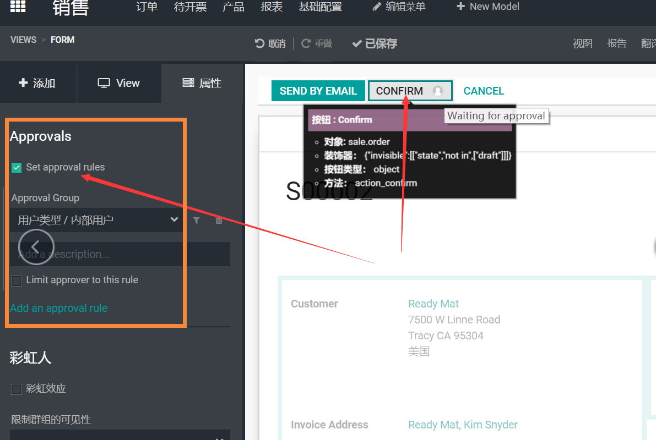Click the Approvals section heading
656x440 pixels.
point(41,136)
